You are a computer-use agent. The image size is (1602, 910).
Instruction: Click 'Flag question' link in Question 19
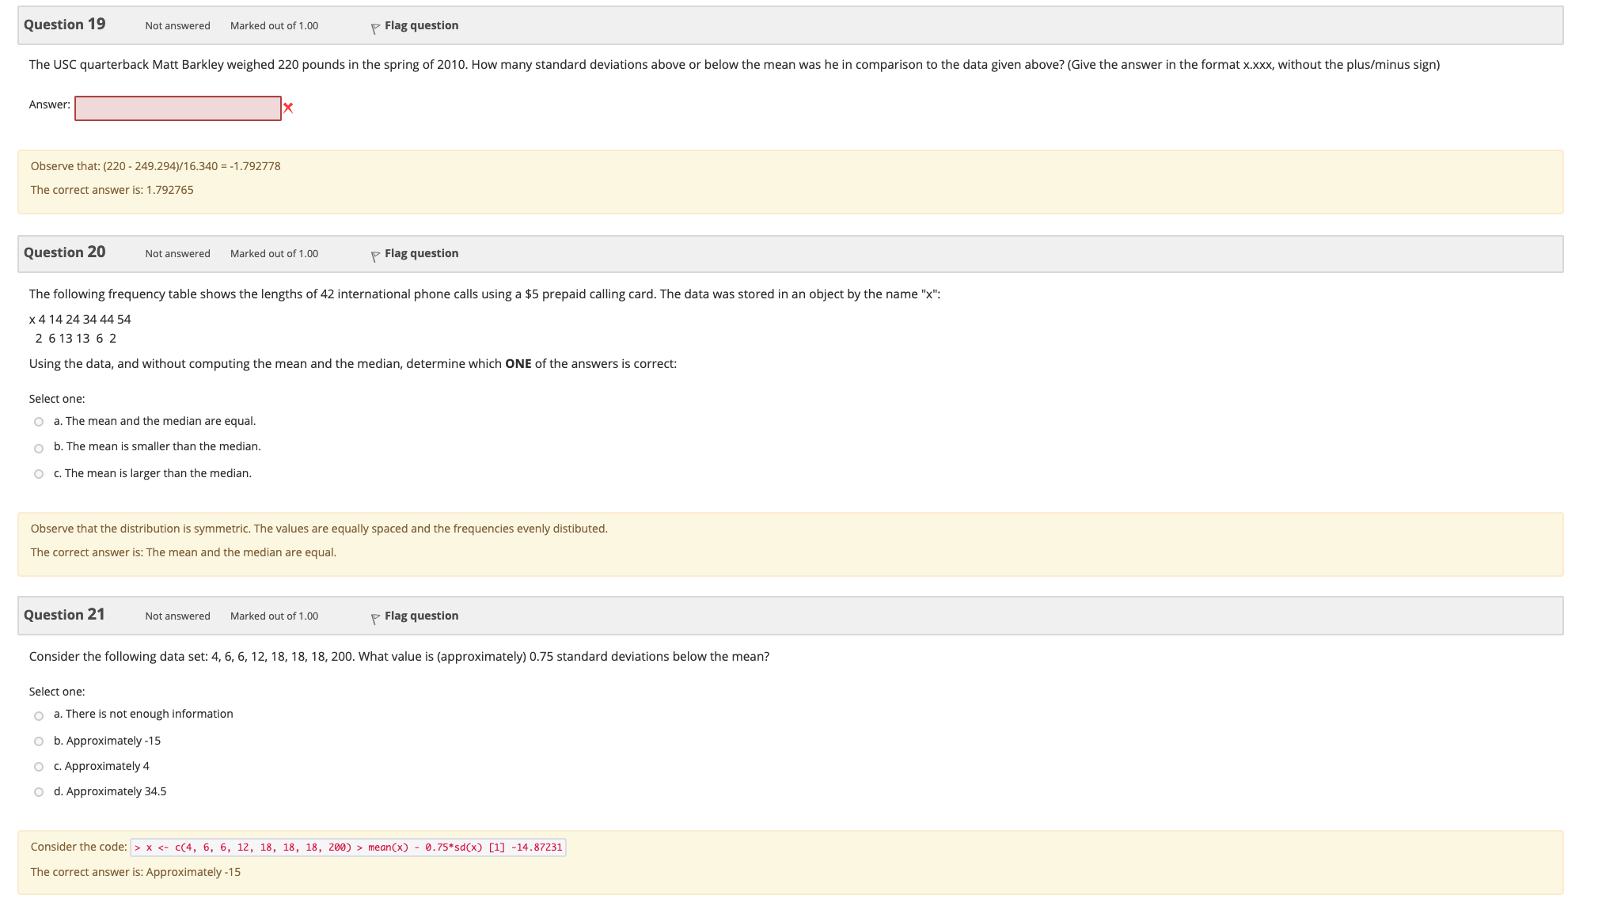(421, 25)
